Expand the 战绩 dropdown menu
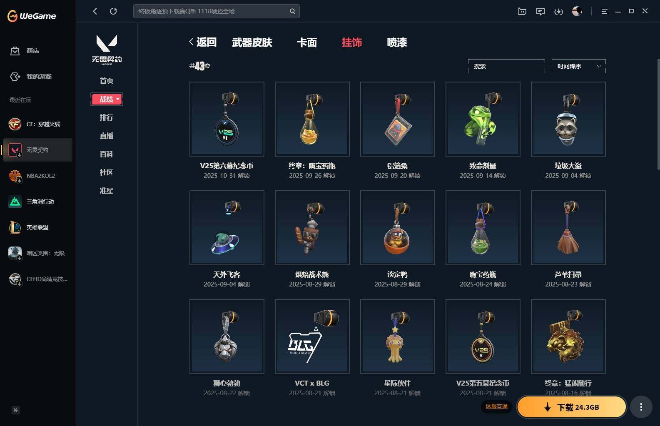This screenshot has width=660, height=426. pyautogui.click(x=107, y=99)
